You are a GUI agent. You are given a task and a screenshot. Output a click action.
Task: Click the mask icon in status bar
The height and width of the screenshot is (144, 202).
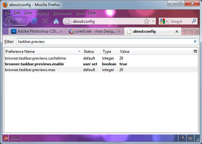tap(190, 138)
